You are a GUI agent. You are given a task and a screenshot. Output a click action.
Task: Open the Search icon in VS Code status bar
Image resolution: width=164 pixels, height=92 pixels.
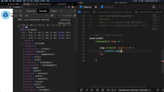[x=87, y=90]
